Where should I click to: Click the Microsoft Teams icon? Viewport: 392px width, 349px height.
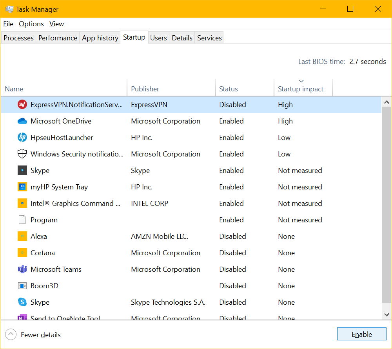tap(22, 269)
